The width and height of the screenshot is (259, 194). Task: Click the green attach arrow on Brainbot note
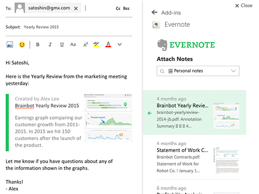click(150, 113)
